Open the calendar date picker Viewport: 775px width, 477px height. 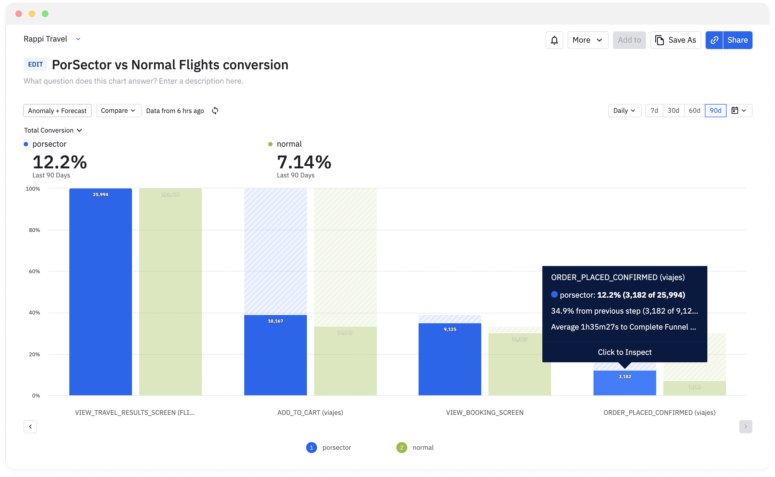point(739,110)
